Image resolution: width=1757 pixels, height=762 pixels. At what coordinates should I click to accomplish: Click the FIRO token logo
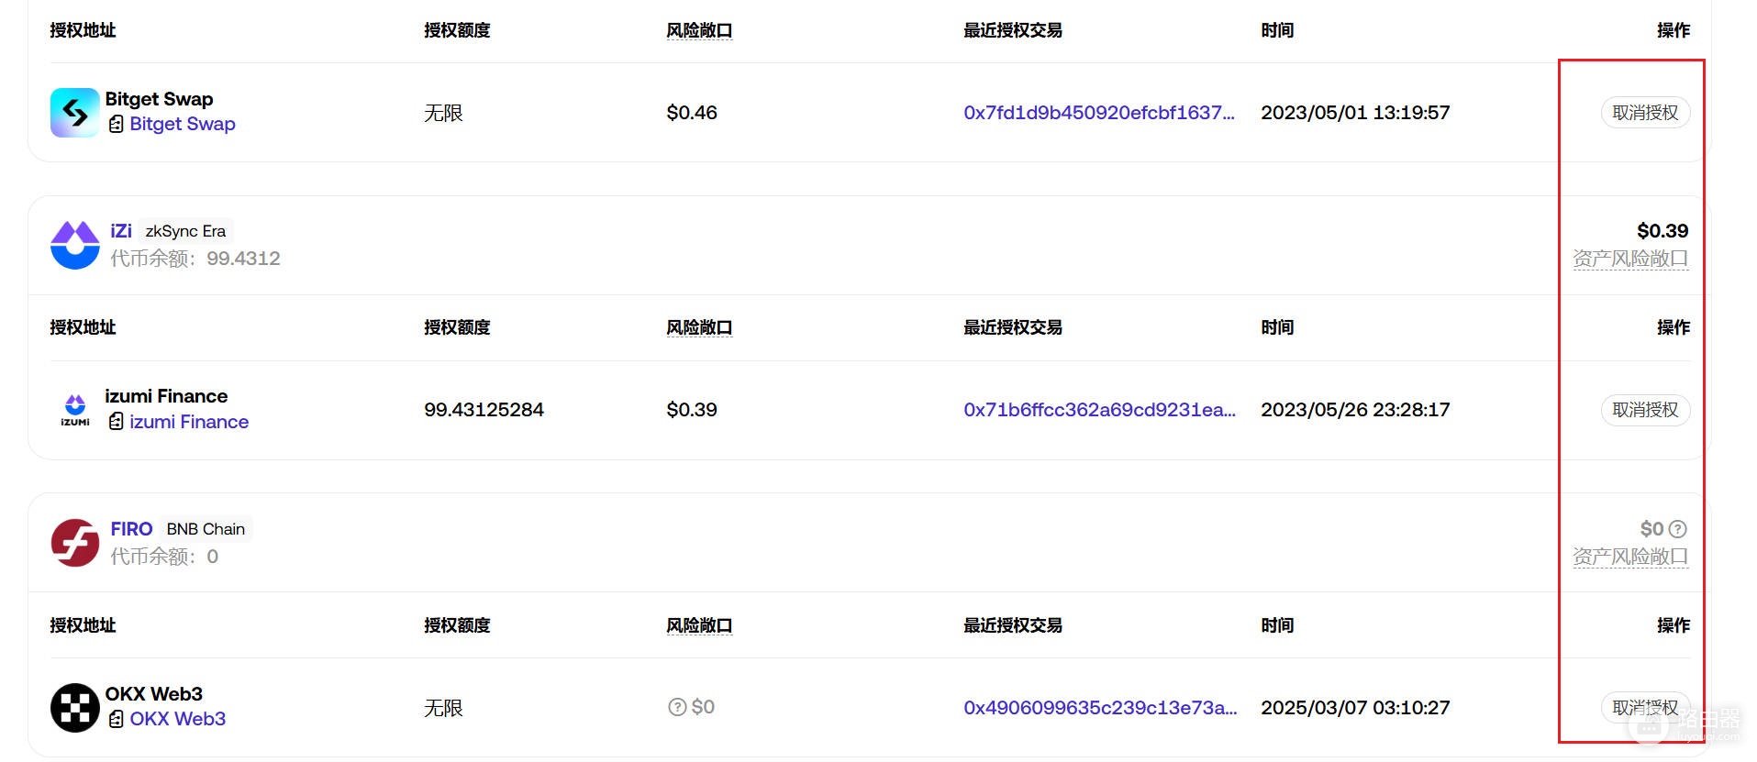click(74, 543)
